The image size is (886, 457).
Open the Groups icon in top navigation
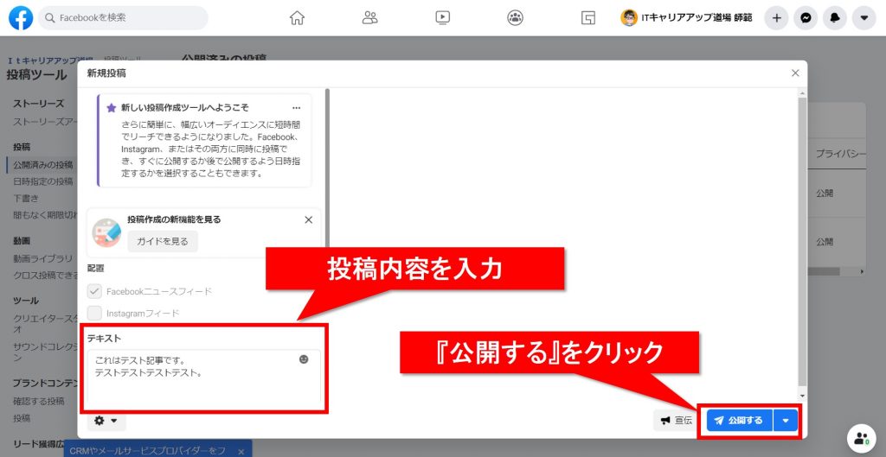[516, 18]
